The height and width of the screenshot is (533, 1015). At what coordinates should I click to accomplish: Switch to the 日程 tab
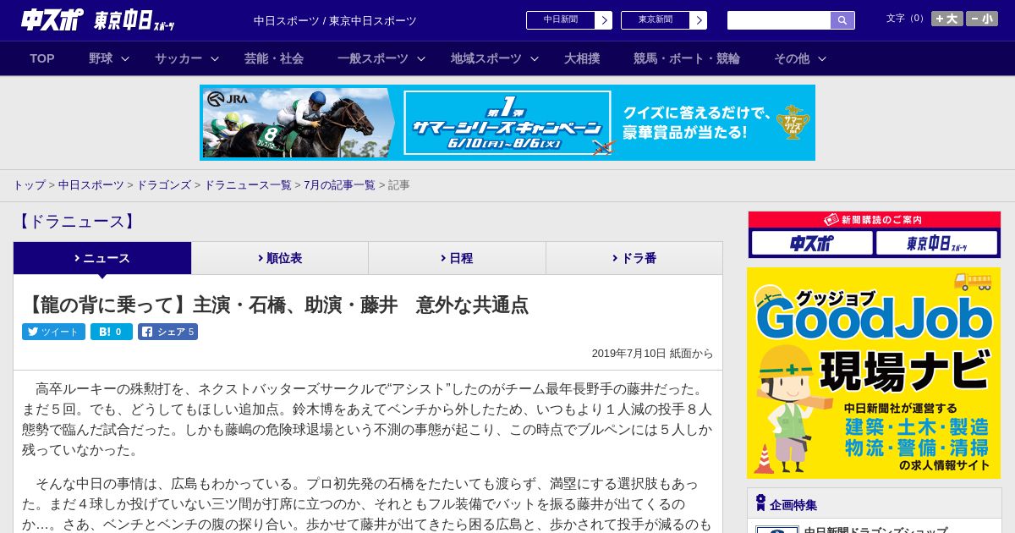[x=457, y=258]
